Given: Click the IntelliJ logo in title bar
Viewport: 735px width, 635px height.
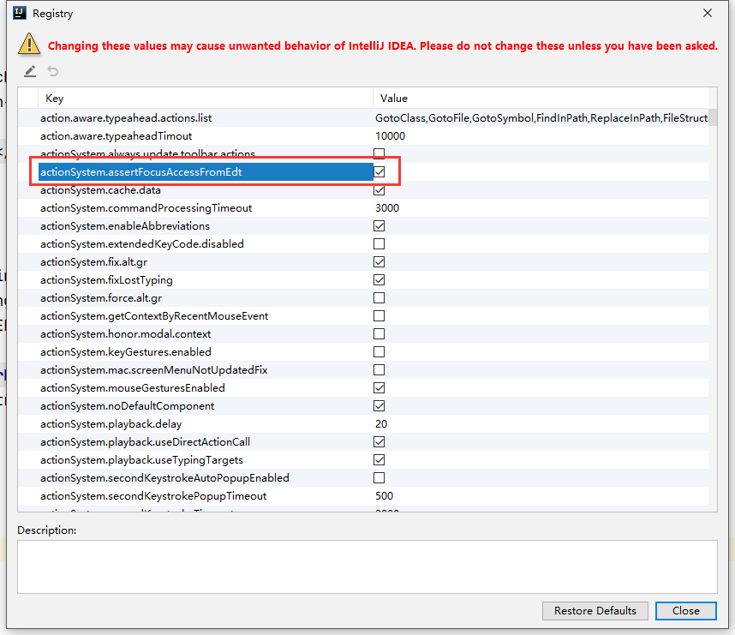Looking at the screenshot, I should point(20,13).
